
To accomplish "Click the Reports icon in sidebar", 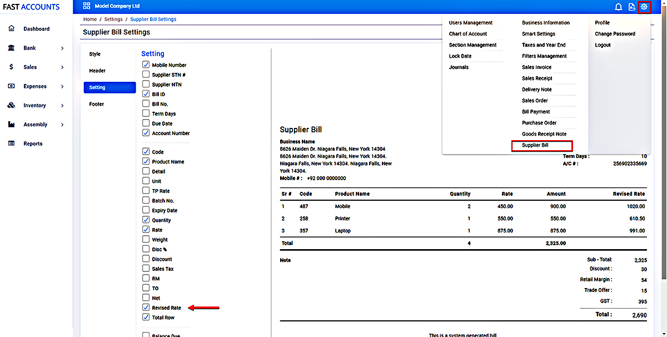I will [x=12, y=143].
